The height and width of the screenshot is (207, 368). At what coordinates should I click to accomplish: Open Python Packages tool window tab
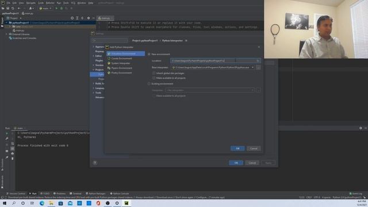tap(95, 194)
